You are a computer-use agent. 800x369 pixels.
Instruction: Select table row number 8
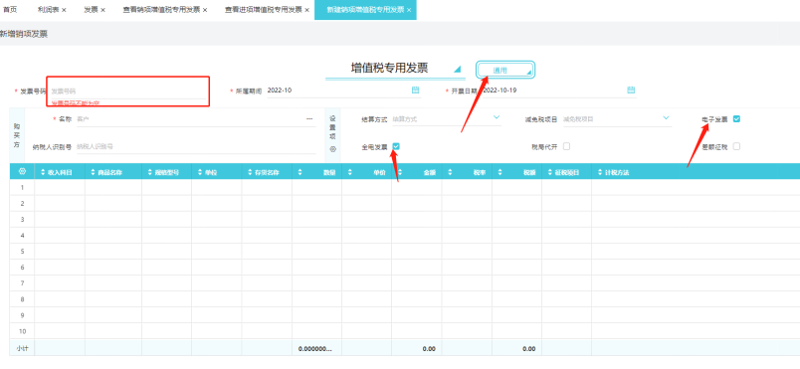22,299
